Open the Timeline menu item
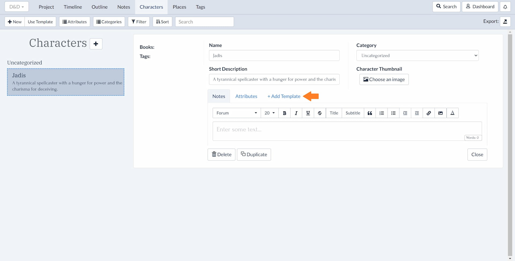The width and height of the screenshot is (515, 261). pos(73,7)
